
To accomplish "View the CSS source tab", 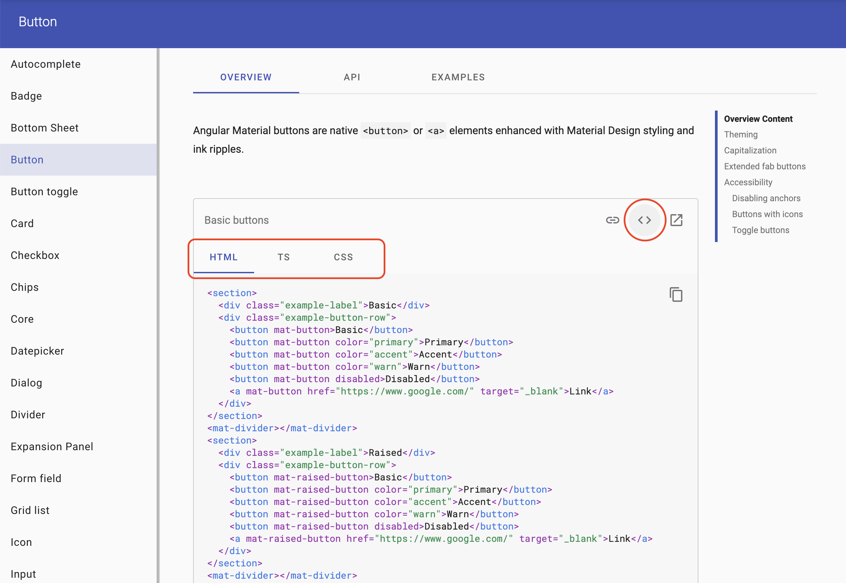I will click(343, 257).
